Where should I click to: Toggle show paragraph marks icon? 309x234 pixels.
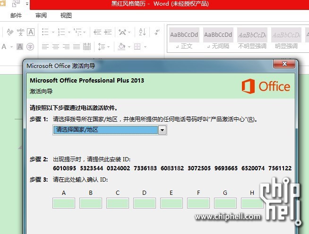[157, 32]
